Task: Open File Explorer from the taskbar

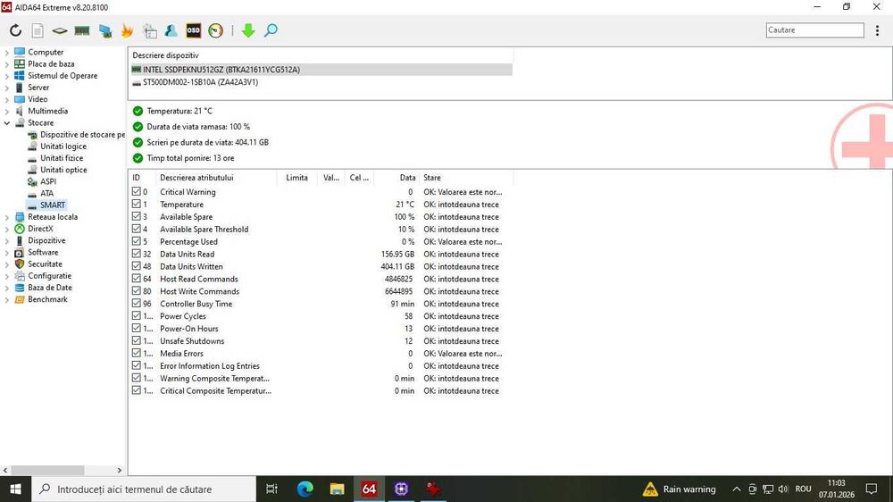Action: coord(338,489)
